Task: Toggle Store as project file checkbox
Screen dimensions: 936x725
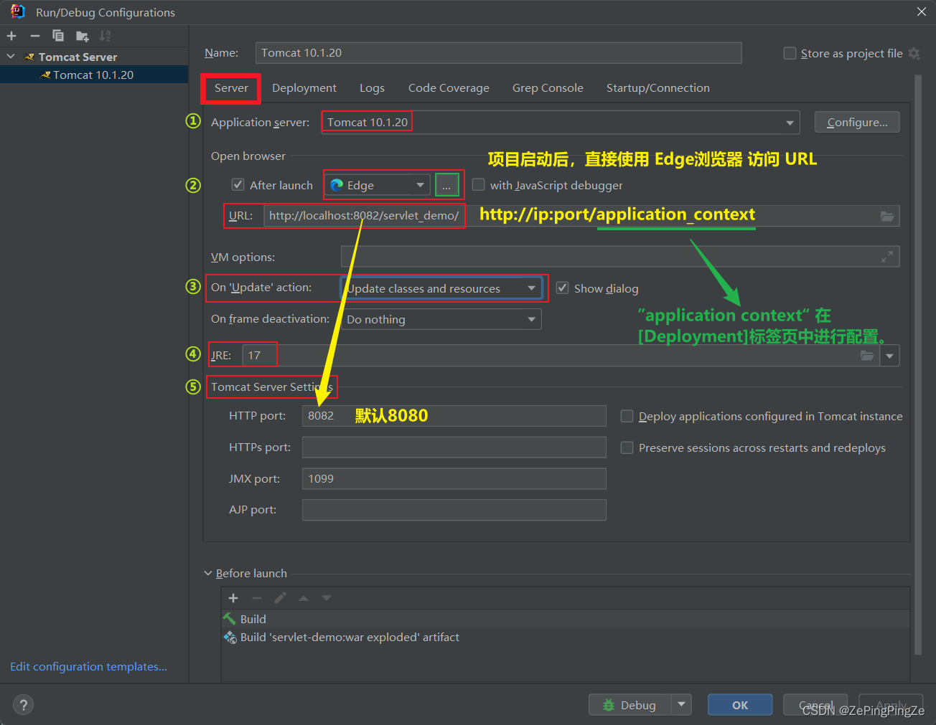Action: pos(790,53)
